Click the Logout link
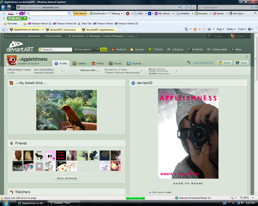The image size is (258, 206). pos(130,36)
